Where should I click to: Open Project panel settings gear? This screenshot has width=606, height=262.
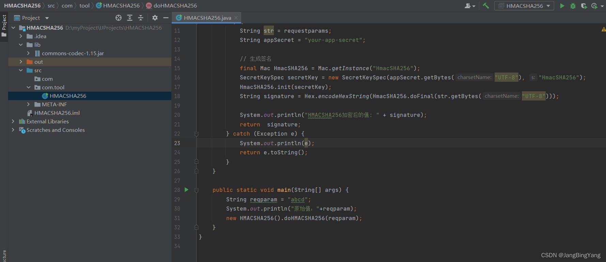[x=155, y=18]
